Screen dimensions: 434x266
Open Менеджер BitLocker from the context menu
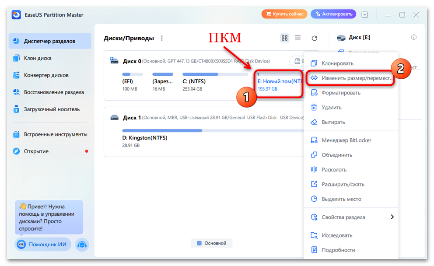coord(351,140)
